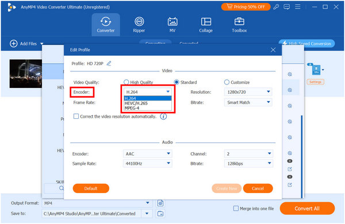345x224 pixels.
Task: Switch to the Ripper tab
Action: click(139, 25)
